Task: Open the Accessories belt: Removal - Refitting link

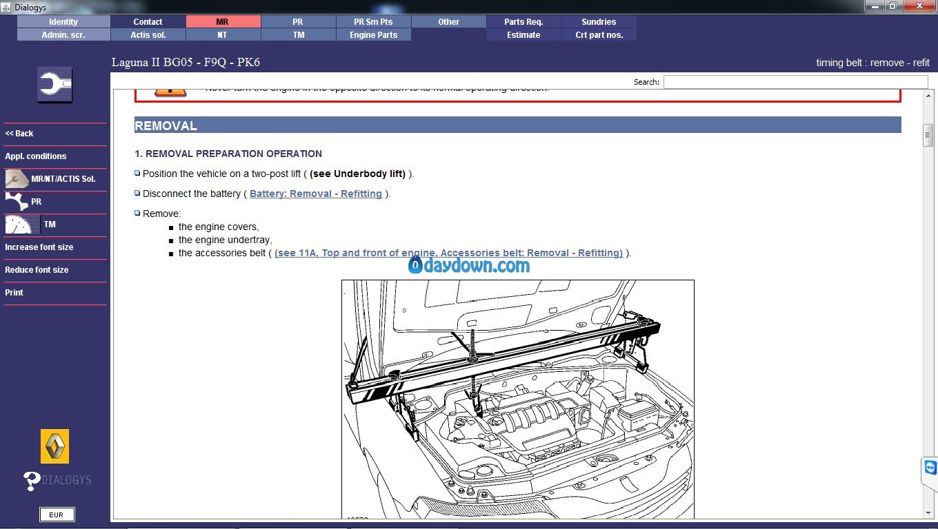Action: (448, 253)
